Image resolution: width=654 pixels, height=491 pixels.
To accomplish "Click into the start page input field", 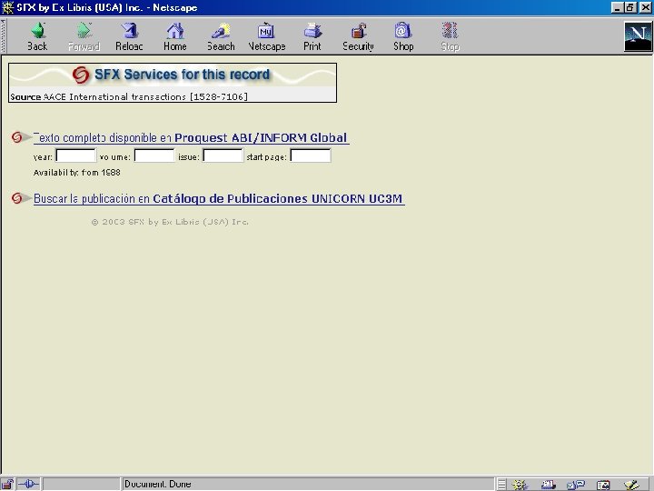I will [311, 155].
